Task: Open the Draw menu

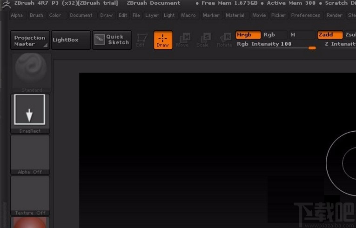Action: click(x=107, y=15)
